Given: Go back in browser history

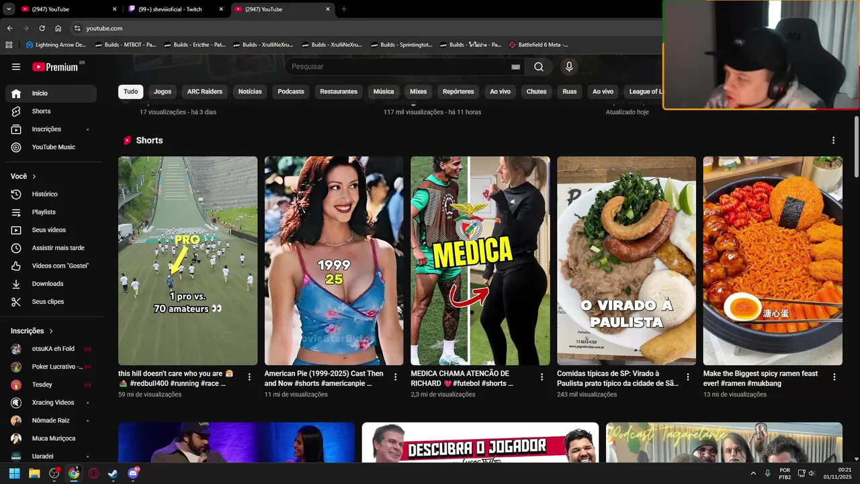Looking at the screenshot, I should tap(9, 28).
